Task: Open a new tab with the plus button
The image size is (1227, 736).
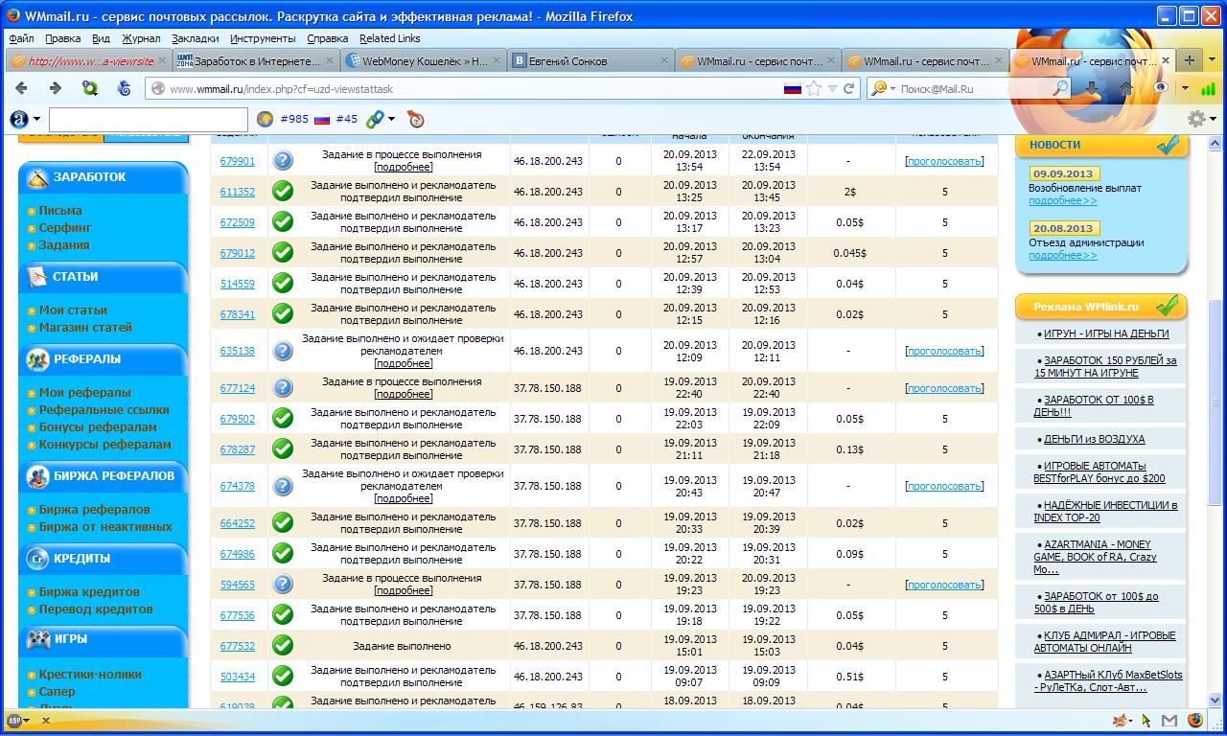Action: click(1189, 59)
